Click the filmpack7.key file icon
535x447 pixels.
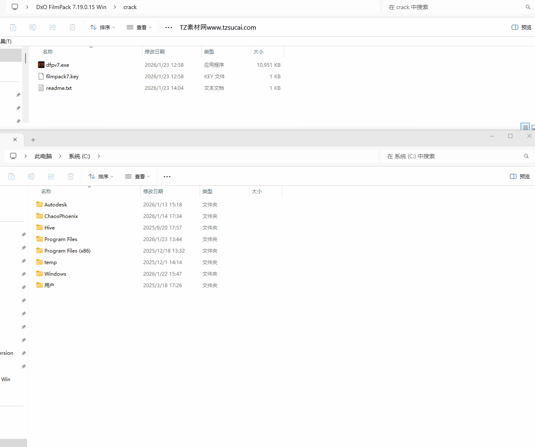(x=41, y=76)
